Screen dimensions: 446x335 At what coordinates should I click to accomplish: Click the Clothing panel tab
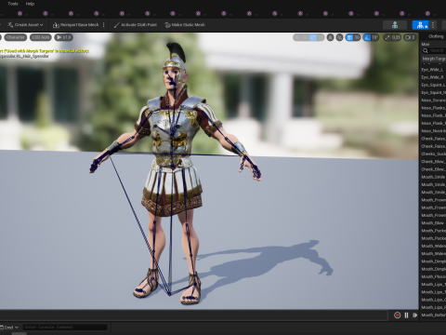pyautogui.click(x=436, y=36)
